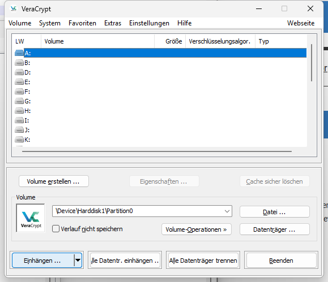Image resolution: width=328 pixels, height=282 pixels.
Task: Click 'Cache sicher löschen' button
Action: [x=274, y=181]
